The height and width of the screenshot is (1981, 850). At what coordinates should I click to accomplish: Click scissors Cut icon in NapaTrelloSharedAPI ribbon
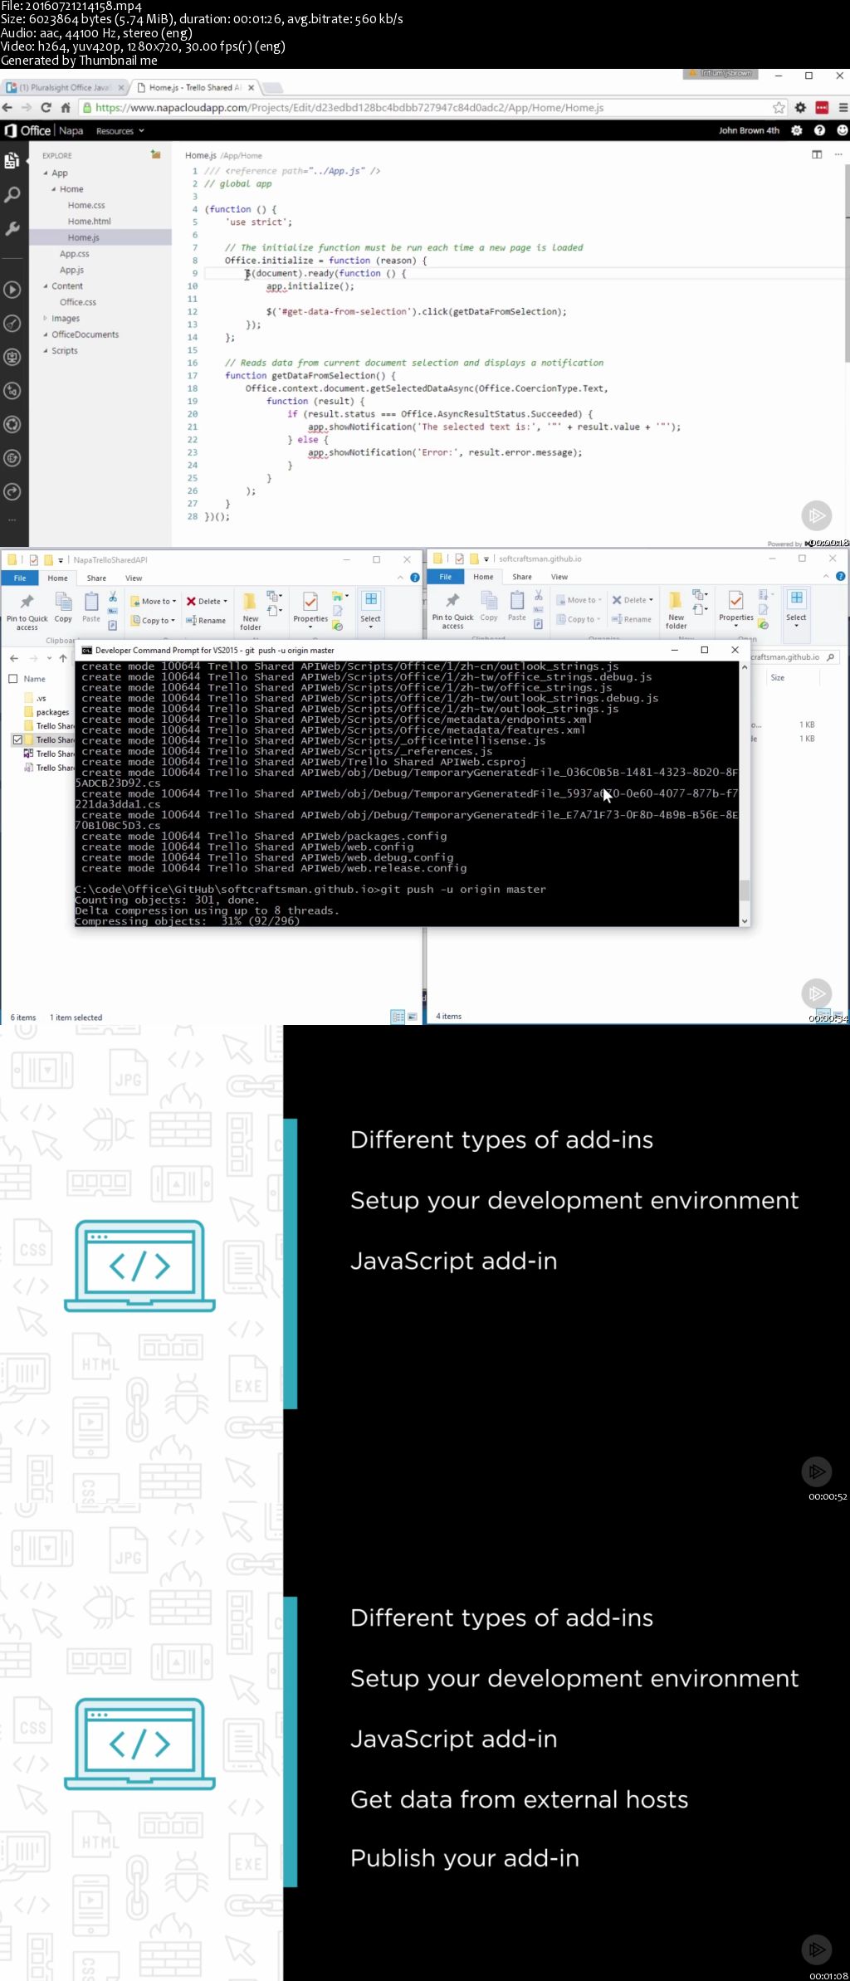(113, 597)
